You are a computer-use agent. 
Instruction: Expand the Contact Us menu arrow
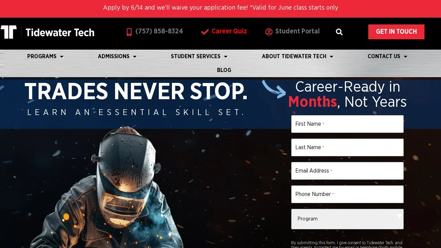(406, 56)
